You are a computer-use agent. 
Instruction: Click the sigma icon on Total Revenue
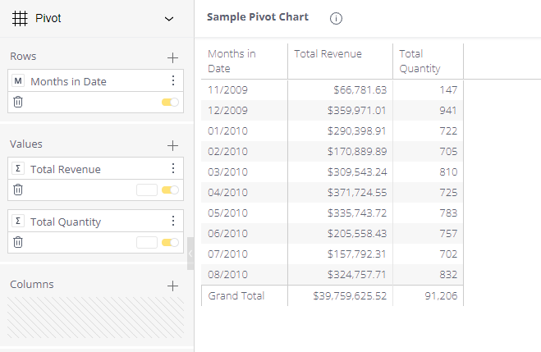18,169
